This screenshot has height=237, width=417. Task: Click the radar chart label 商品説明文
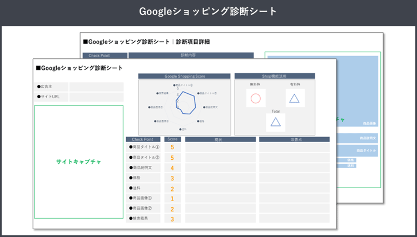tap(211, 107)
